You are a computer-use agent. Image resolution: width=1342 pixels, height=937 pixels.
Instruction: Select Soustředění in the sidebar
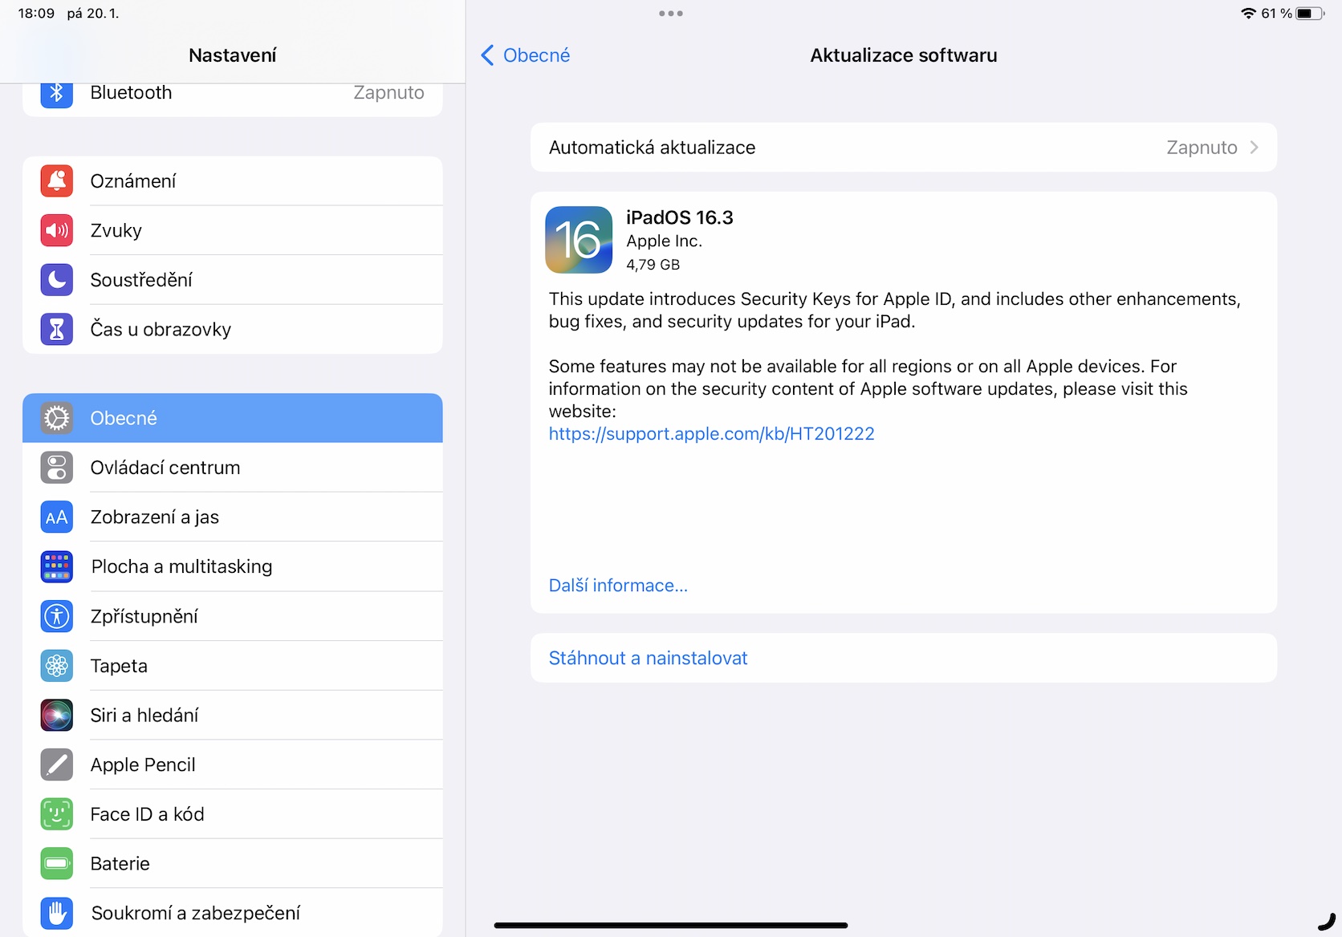[233, 280]
